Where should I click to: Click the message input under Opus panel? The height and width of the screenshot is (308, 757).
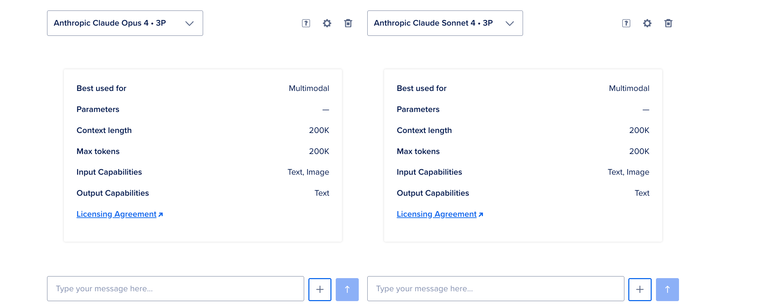175,289
